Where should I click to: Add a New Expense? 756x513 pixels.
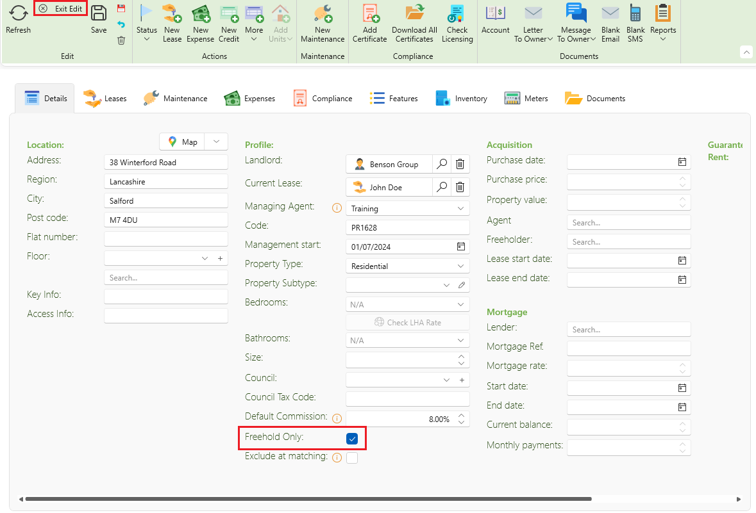(200, 23)
